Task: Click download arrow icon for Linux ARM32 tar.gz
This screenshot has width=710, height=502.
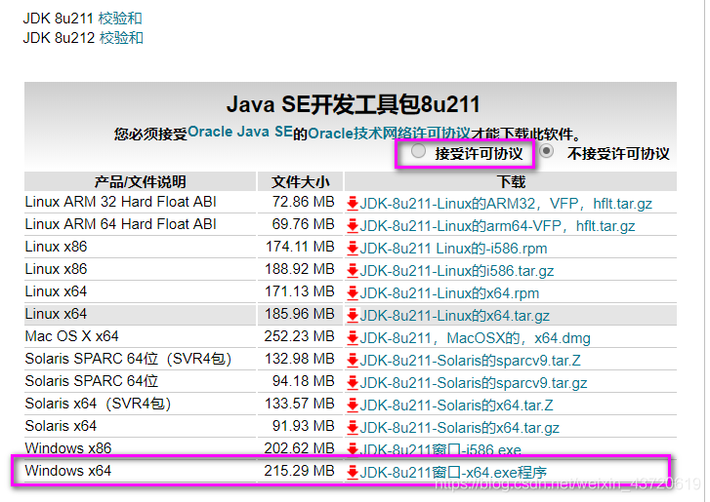Action: pos(353,204)
